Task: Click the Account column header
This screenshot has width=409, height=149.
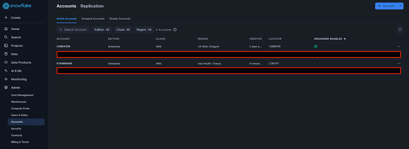Action: [63, 39]
